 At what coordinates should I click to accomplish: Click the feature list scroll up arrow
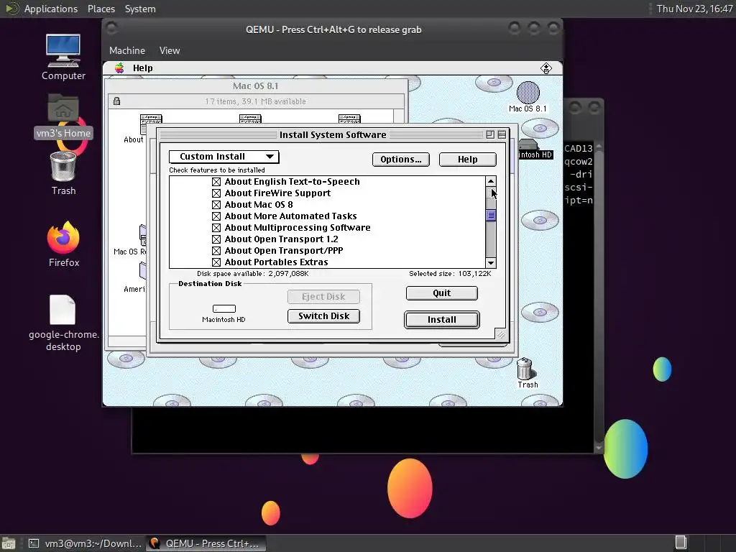[490, 181]
